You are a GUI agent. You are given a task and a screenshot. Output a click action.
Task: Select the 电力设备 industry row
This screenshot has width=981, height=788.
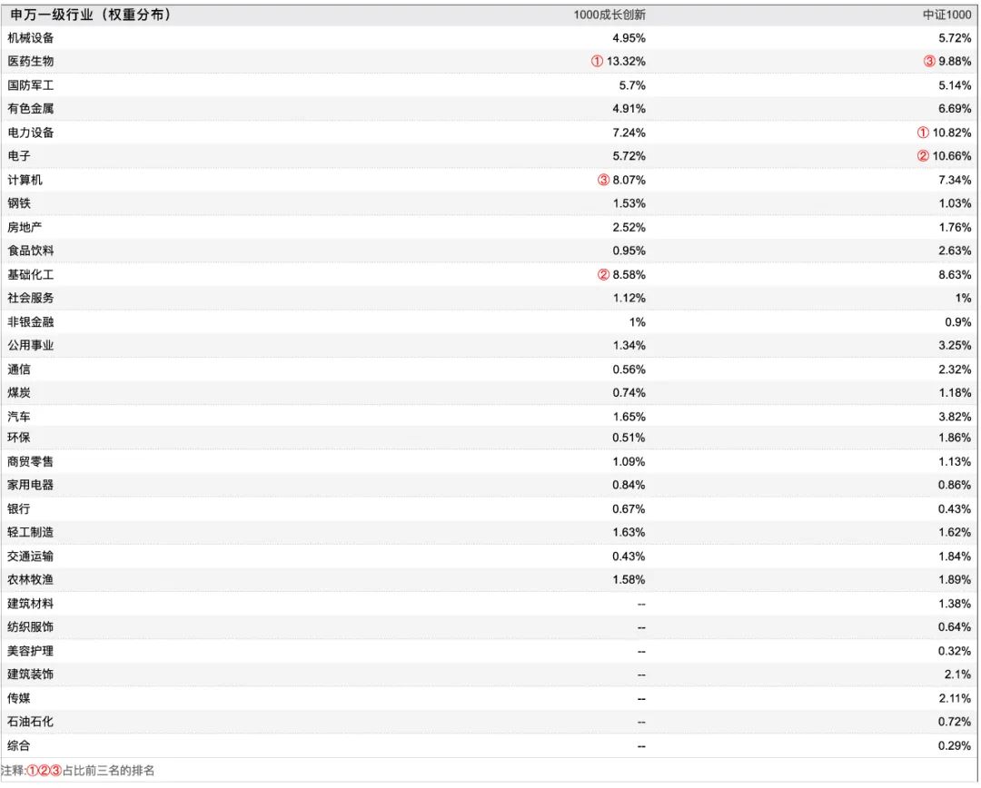pyautogui.click(x=490, y=133)
